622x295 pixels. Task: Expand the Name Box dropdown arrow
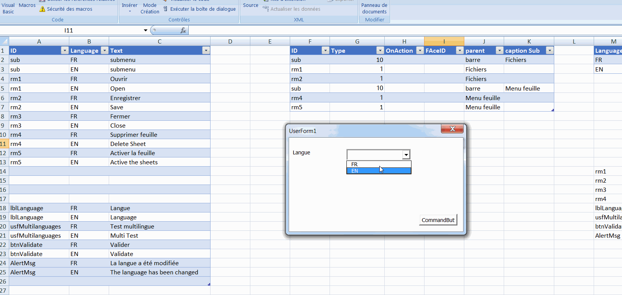pos(145,30)
